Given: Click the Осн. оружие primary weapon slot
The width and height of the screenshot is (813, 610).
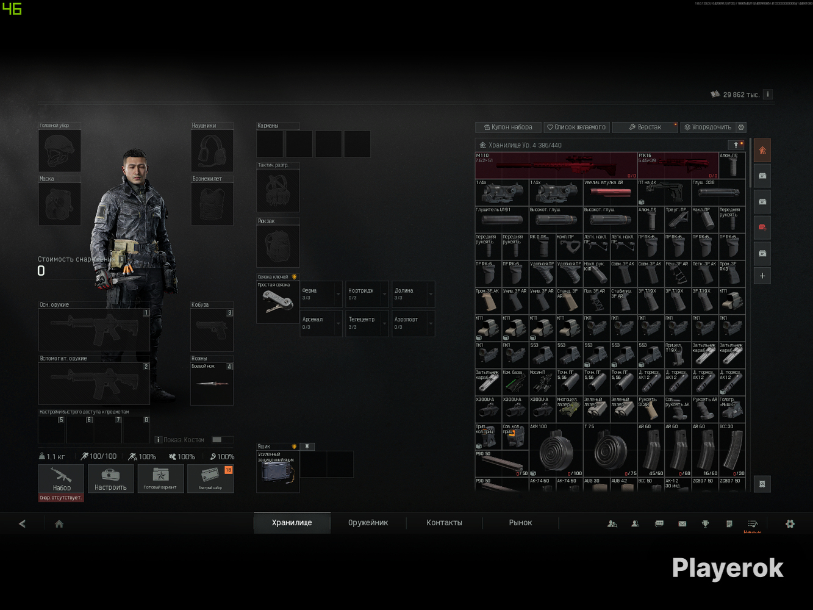Looking at the screenshot, I should (x=94, y=330).
